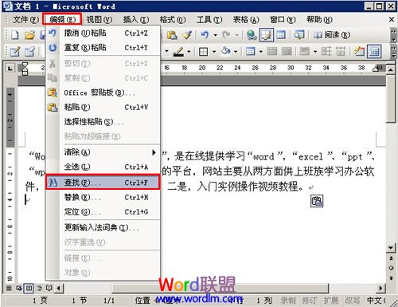Choose 查找(F)... from the Edit menu

[103, 183]
